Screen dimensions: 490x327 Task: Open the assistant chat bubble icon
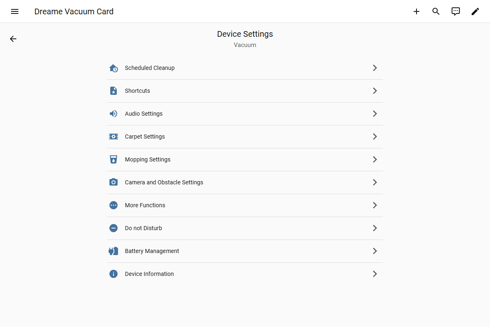click(456, 11)
